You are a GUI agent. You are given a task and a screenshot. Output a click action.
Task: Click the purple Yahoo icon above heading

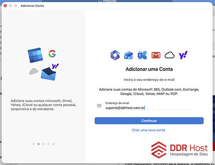click(183, 55)
